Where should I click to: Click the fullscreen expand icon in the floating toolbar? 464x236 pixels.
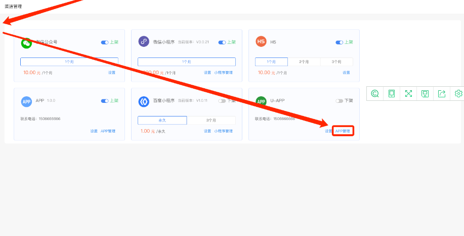point(408,93)
